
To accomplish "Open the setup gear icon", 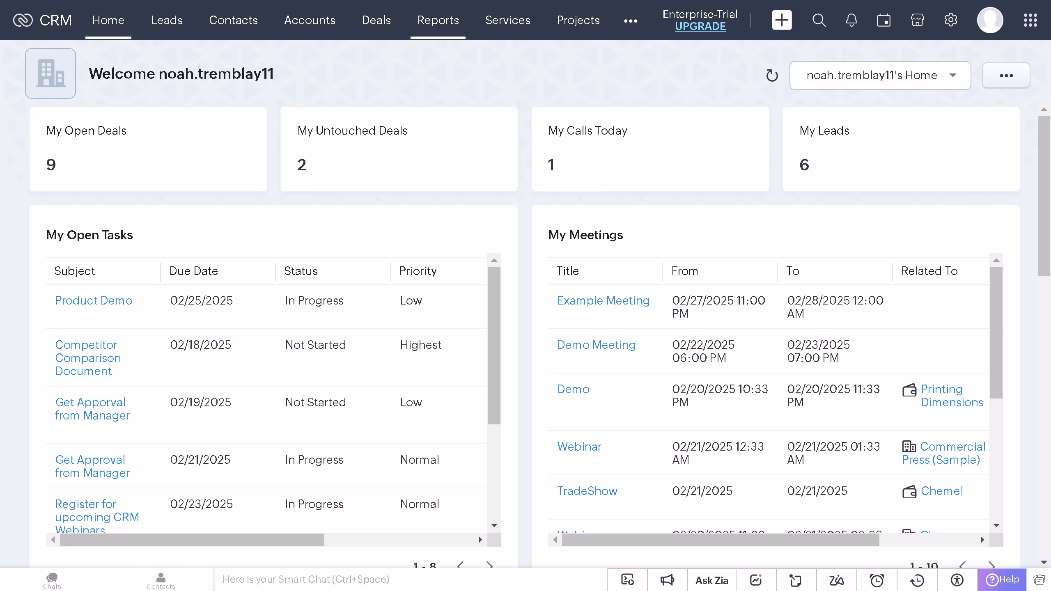I will click(x=950, y=20).
